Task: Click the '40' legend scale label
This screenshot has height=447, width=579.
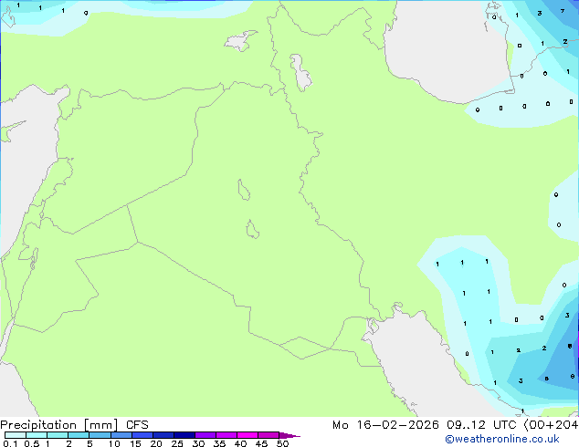Action: click(240, 443)
